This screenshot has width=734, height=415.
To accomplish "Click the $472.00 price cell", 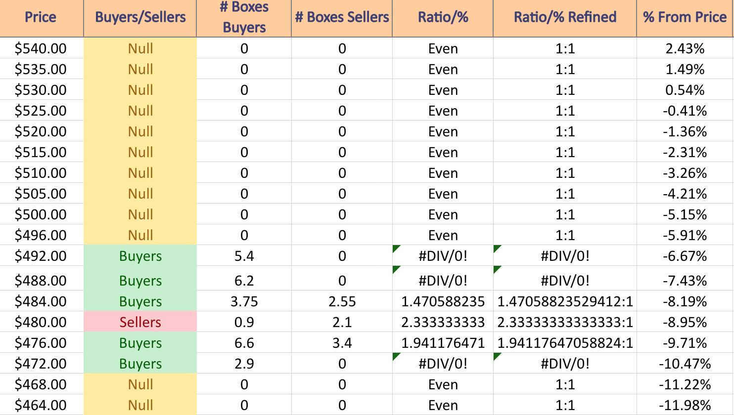I will 42,363.
